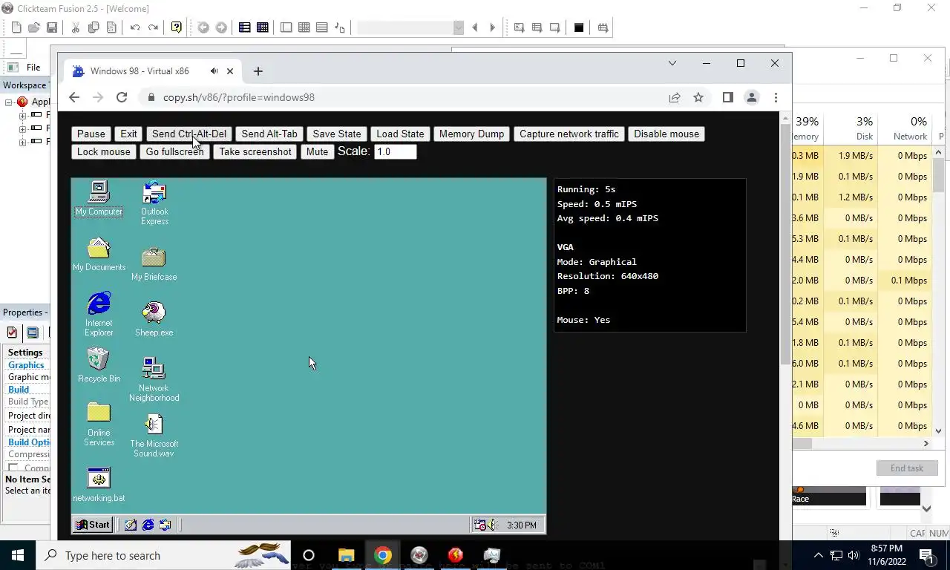The image size is (950, 570).
Task: Click the Save floppy disk icon in Clickteam
Action: [x=52, y=27]
